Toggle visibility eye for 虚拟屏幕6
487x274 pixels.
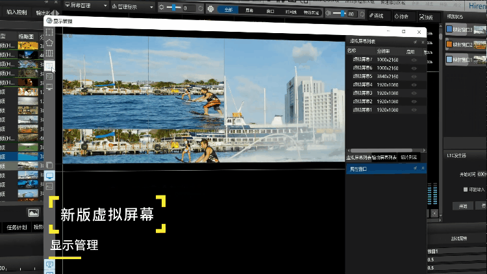tap(414, 68)
